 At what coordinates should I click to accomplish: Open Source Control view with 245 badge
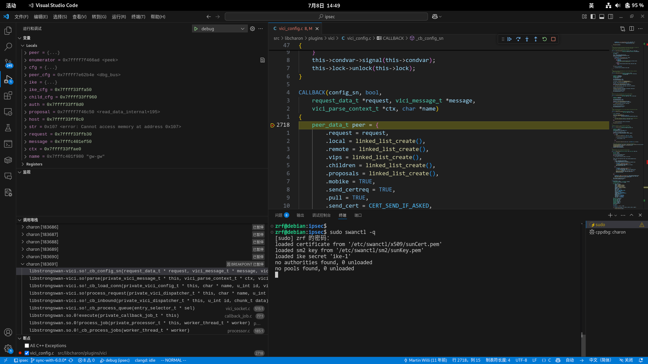8,63
